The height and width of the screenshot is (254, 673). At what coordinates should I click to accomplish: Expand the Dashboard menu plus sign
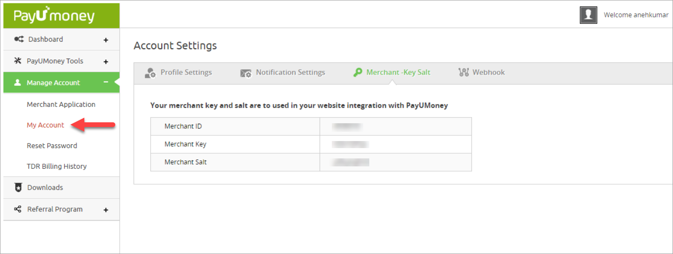click(x=106, y=40)
